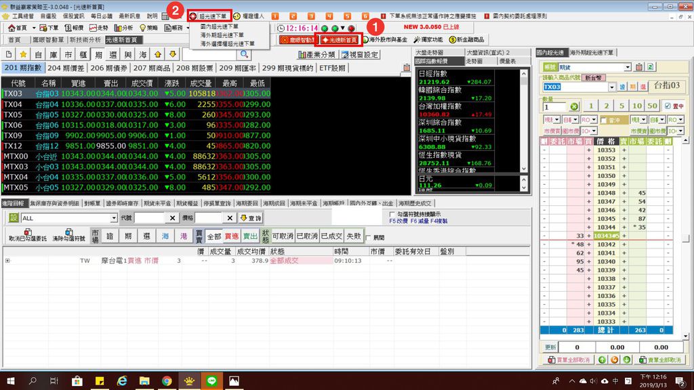The width and height of the screenshot is (694, 390).
Task: Toggle the 已成交 status filter
Action: click(x=331, y=236)
